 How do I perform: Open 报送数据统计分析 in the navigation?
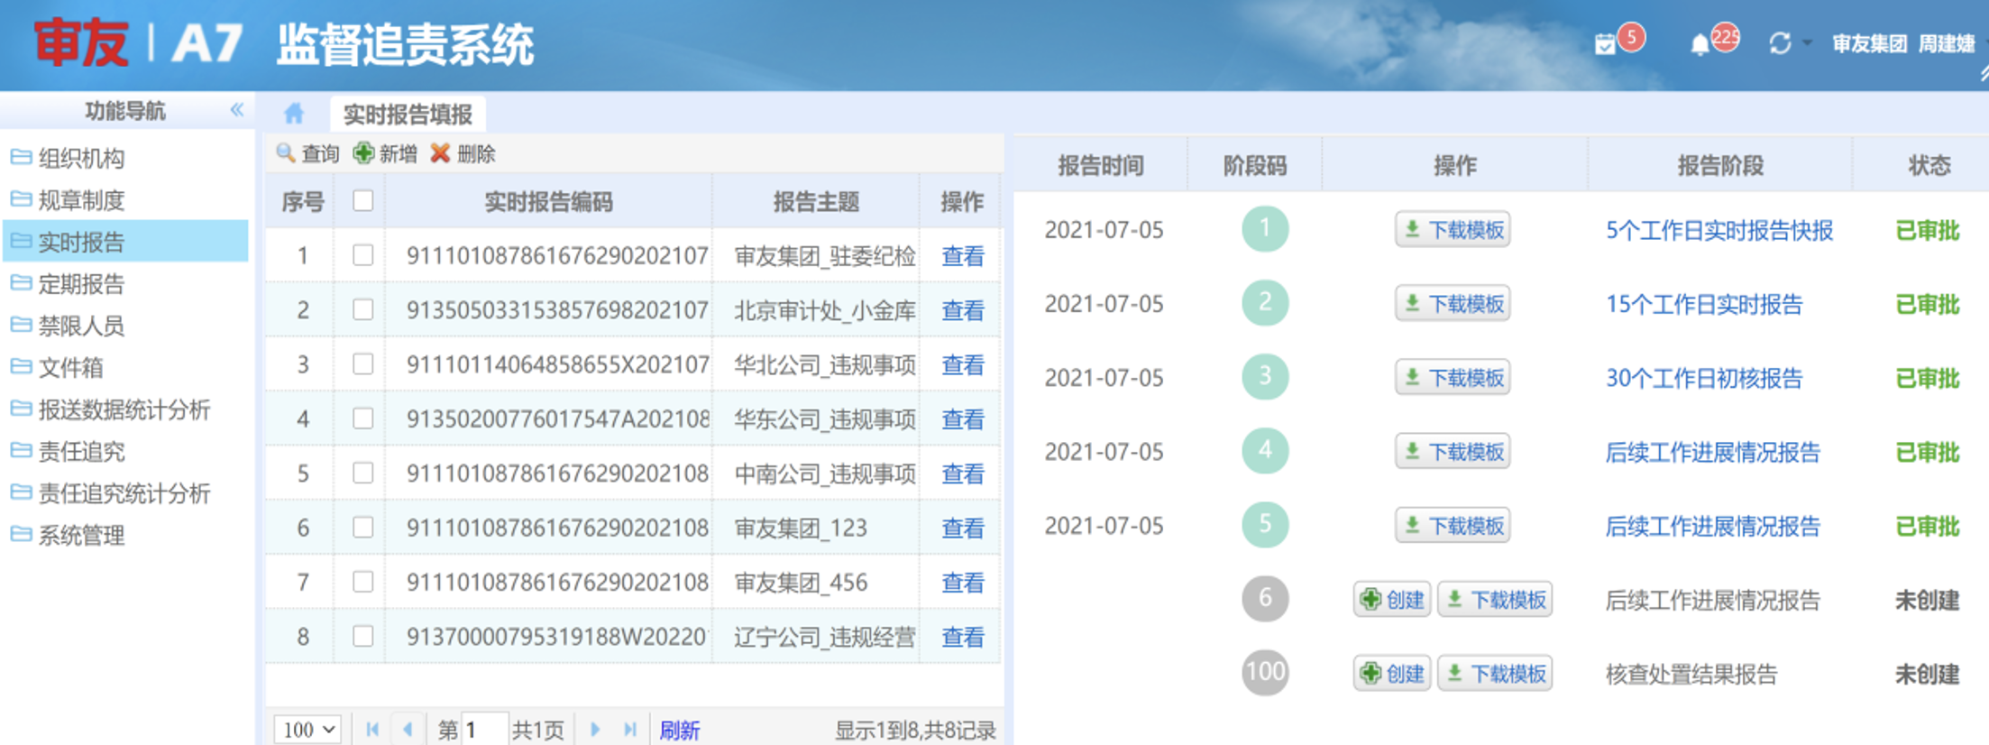coord(125,409)
